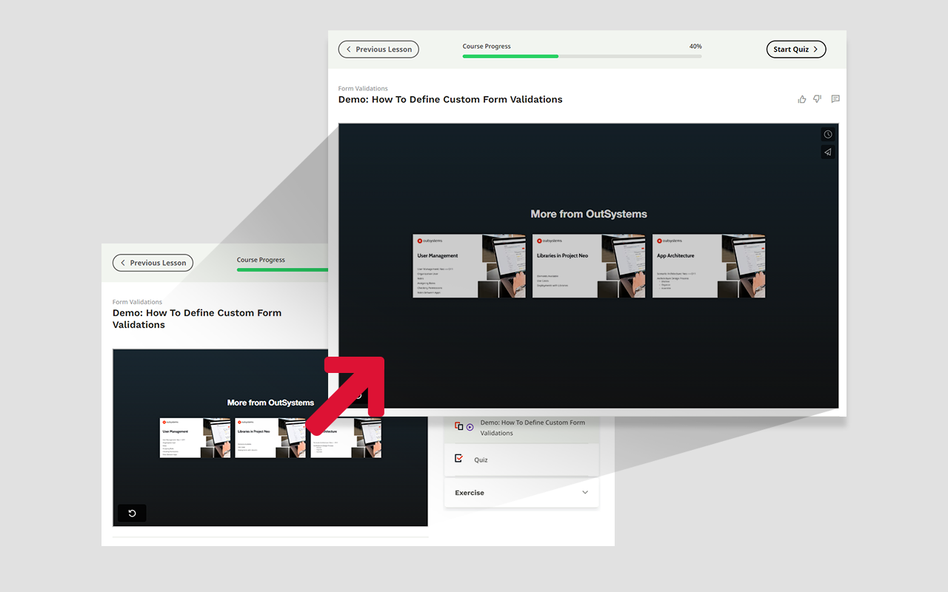Viewport: 948px width, 592px height.
Task: Open the User Management video thumbnail
Action: click(469, 266)
